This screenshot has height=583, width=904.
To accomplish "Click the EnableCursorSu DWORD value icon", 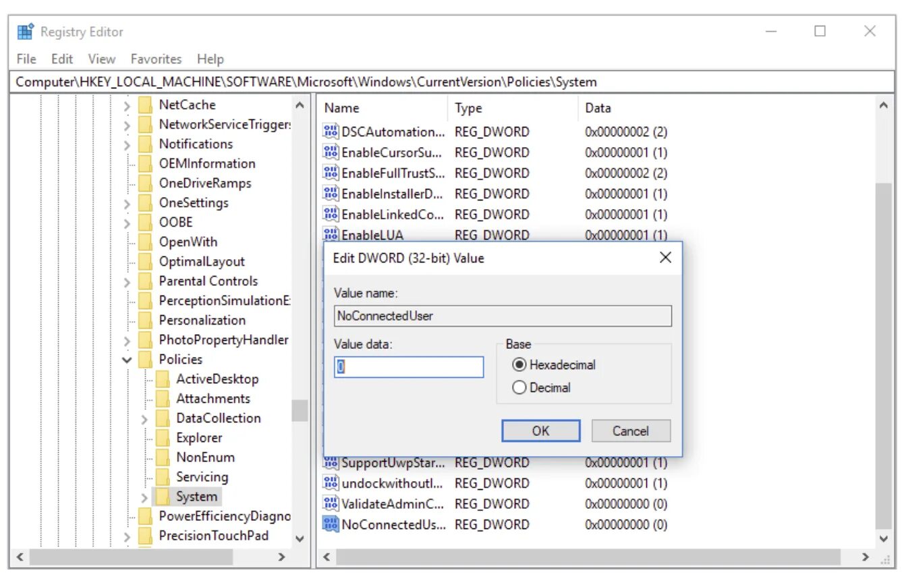I will [331, 152].
